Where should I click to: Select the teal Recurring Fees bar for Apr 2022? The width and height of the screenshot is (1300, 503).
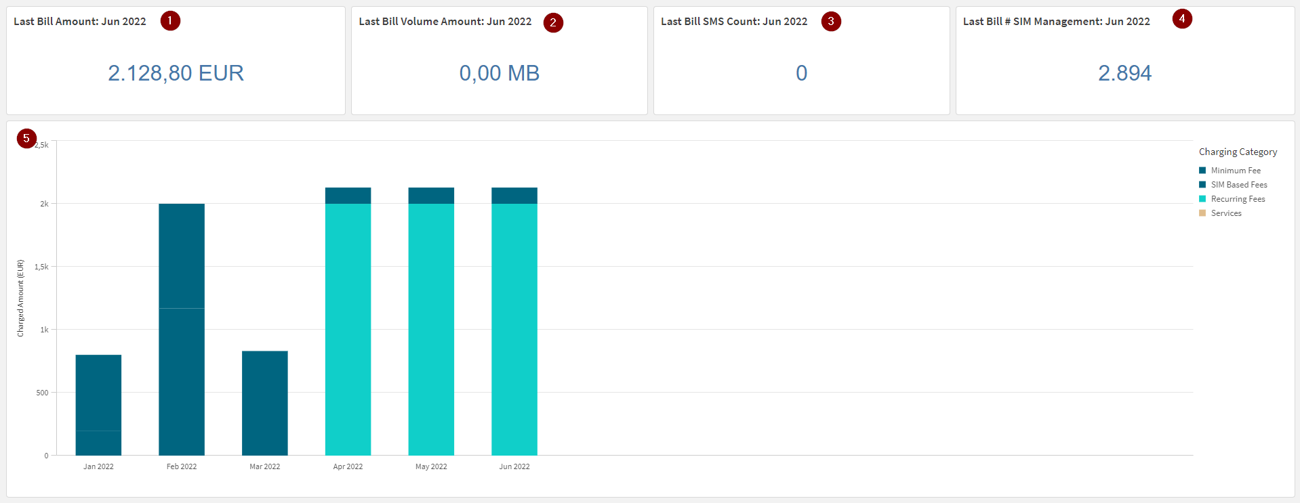point(348,329)
